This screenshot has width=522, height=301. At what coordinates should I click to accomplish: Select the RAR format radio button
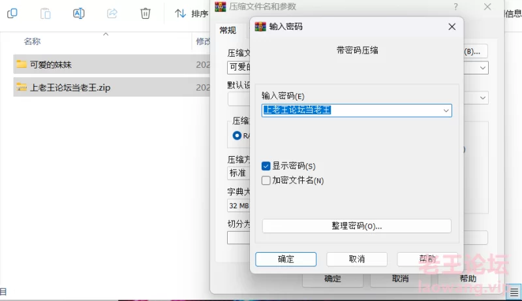[x=237, y=136]
